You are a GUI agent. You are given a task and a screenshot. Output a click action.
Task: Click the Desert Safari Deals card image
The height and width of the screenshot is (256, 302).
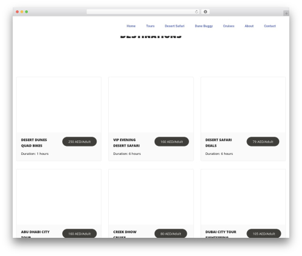243,105
